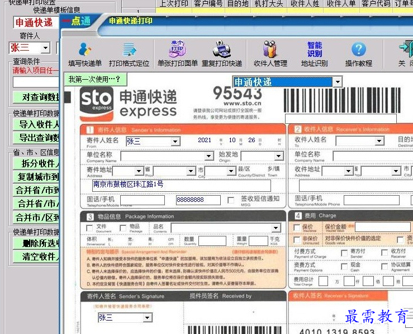Viewport: 413px width, 334px height.
Task: Click the year value 2021 on form
Action: click(205, 140)
